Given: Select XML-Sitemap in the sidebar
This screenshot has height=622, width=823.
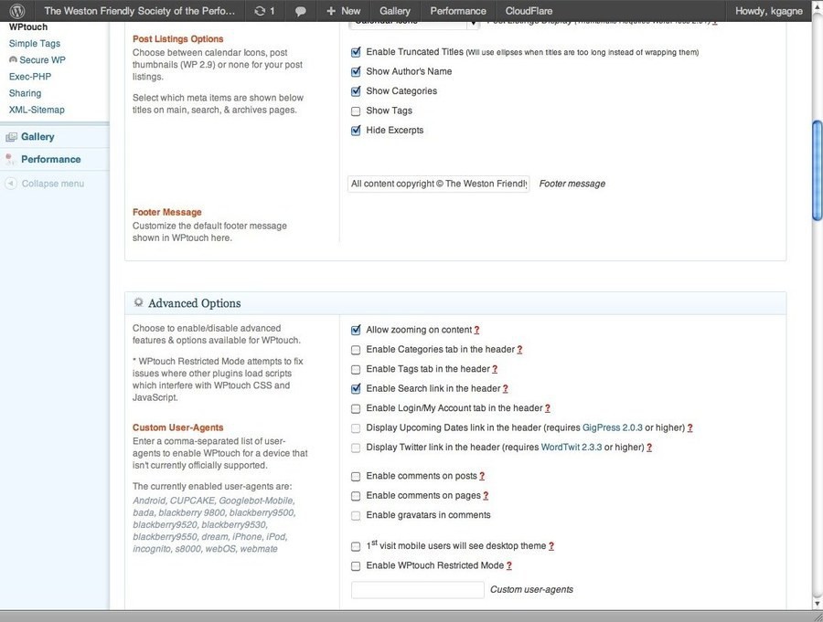Looking at the screenshot, I should [37, 110].
